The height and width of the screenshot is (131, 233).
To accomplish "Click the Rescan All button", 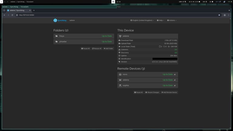I will click(x=96, y=49).
